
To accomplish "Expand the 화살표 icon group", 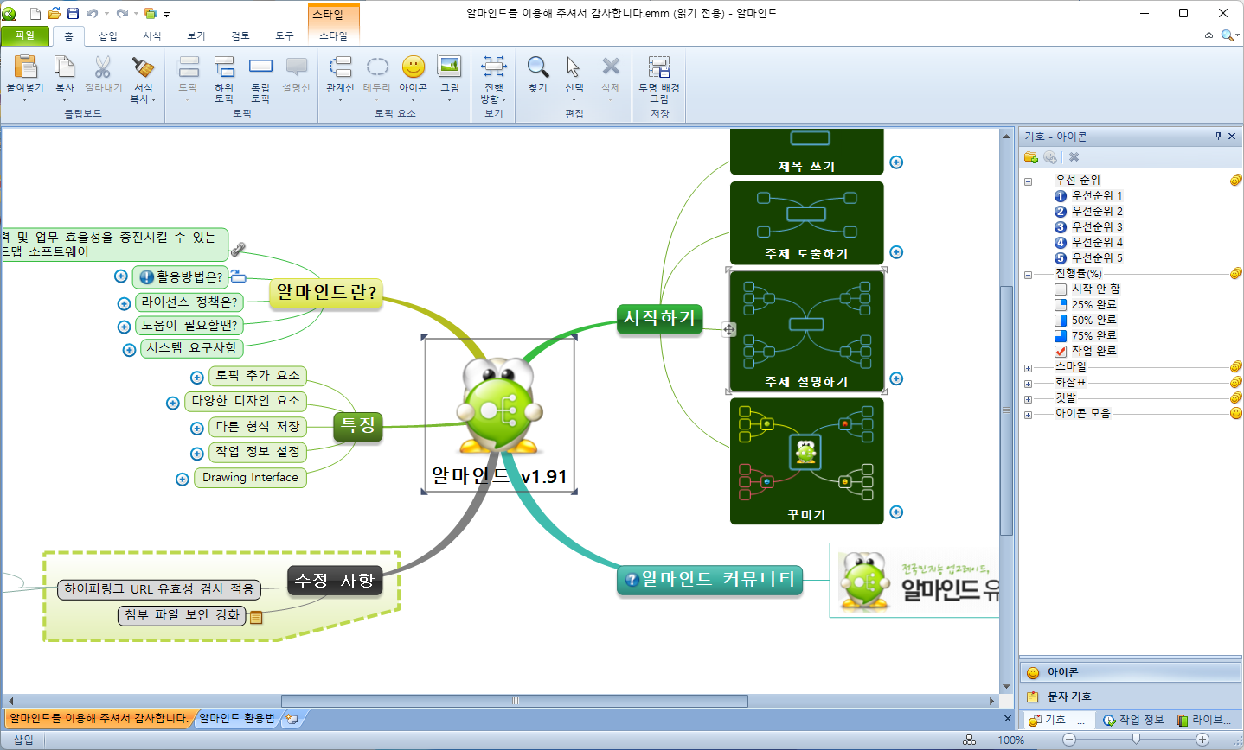I will point(1029,384).
